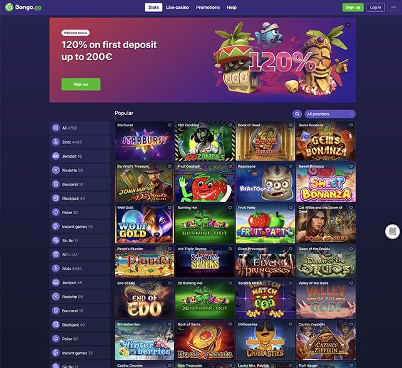Select the first Blackjack 49 category icon
This screenshot has height=368, width=402.
(56, 198)
